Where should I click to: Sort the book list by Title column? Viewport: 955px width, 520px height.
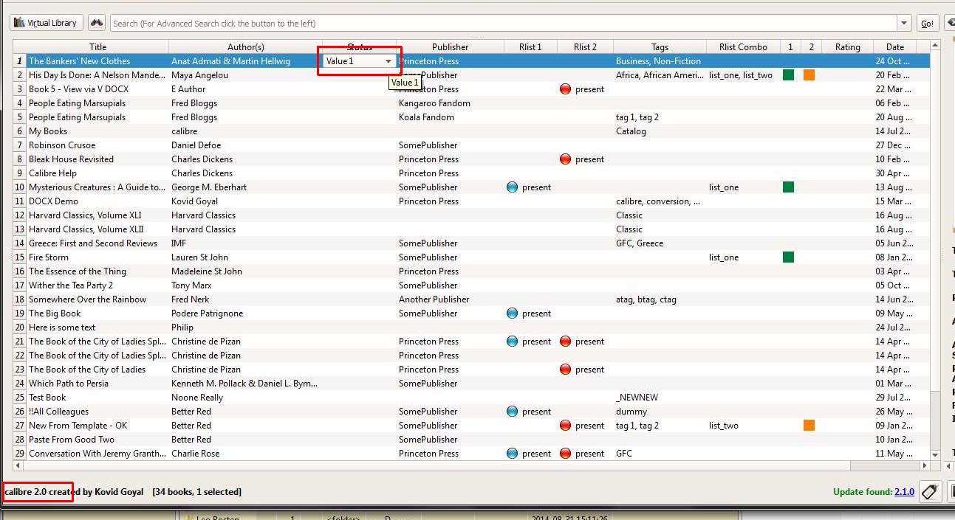click(x=97, y=47)
